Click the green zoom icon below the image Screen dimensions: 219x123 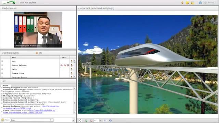coord(86,120)
